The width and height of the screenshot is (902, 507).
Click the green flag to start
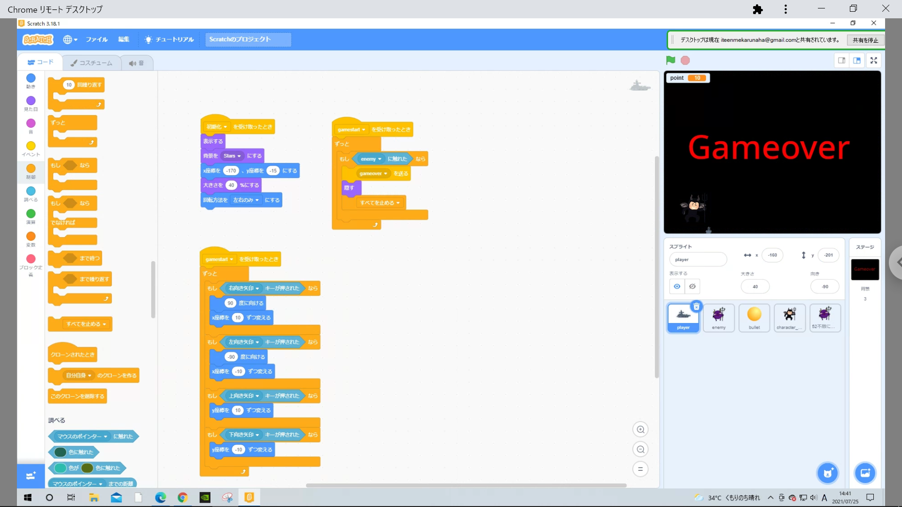(670, 60)
